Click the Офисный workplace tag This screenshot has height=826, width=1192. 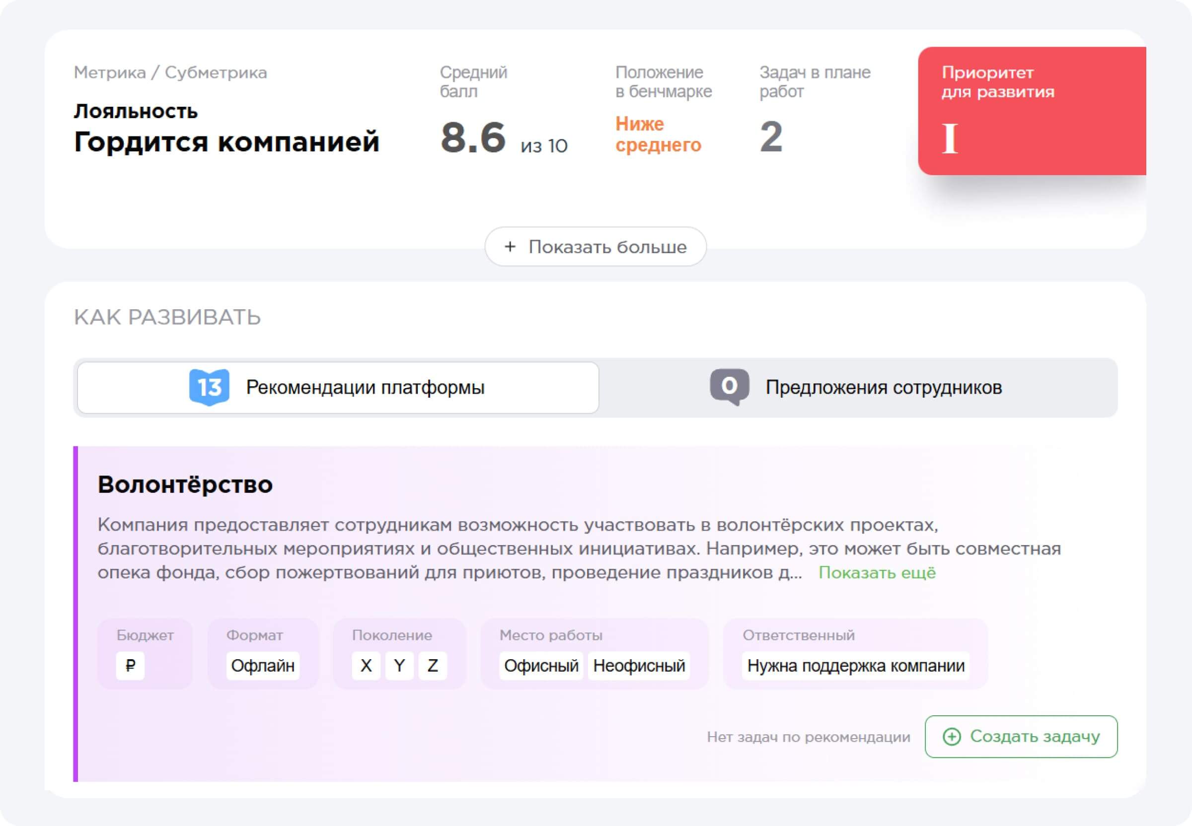coord(541,665)
